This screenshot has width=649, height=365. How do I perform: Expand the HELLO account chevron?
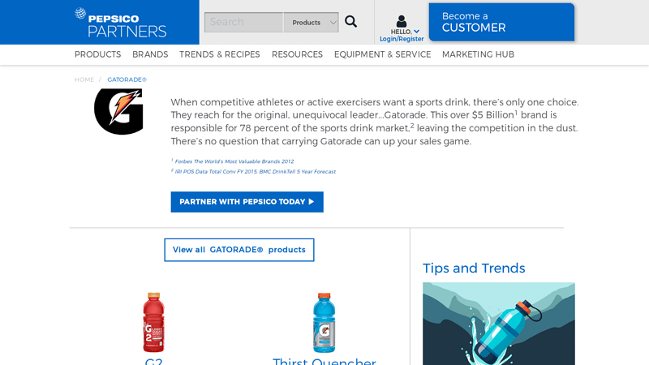416,32
